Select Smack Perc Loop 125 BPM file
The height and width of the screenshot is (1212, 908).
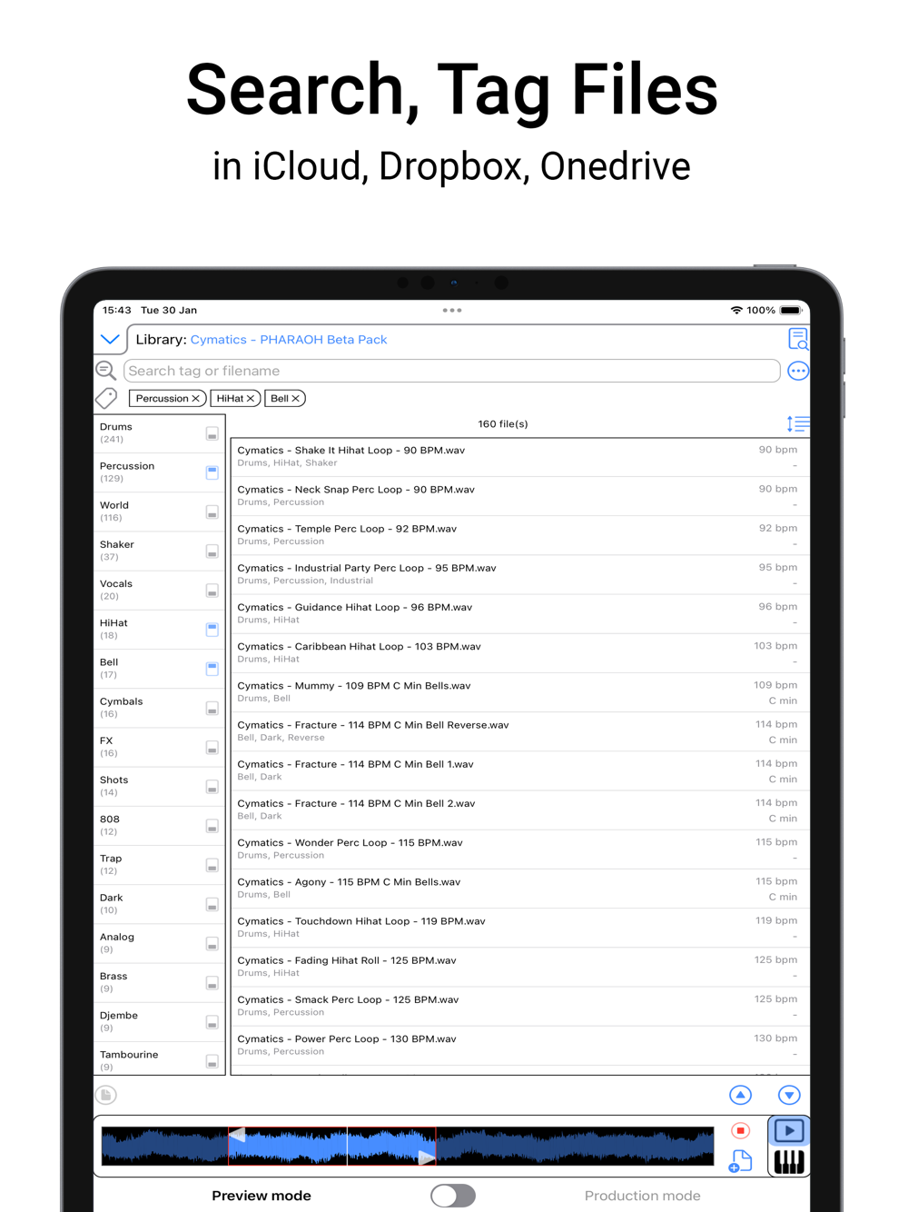click(520, 1006)
